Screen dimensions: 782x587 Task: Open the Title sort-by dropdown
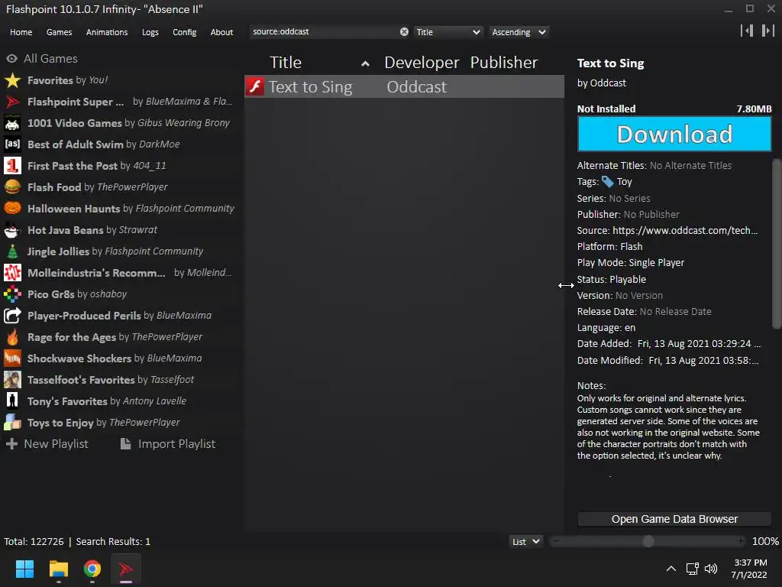pyautogui.click(x=448, y=32)
